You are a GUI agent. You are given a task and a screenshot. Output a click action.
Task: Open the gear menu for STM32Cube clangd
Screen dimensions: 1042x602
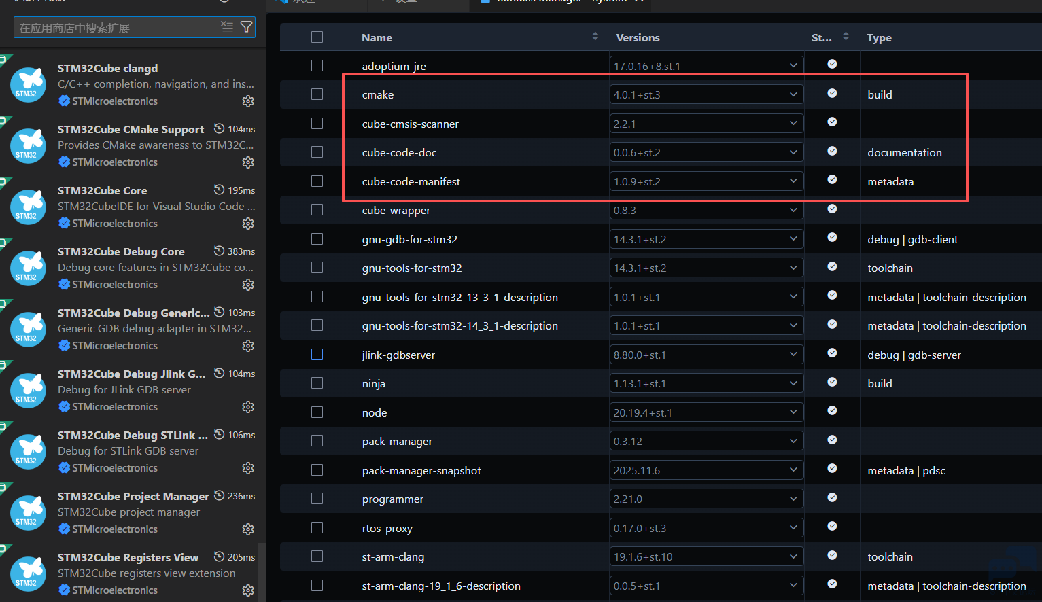pos(248,101)
